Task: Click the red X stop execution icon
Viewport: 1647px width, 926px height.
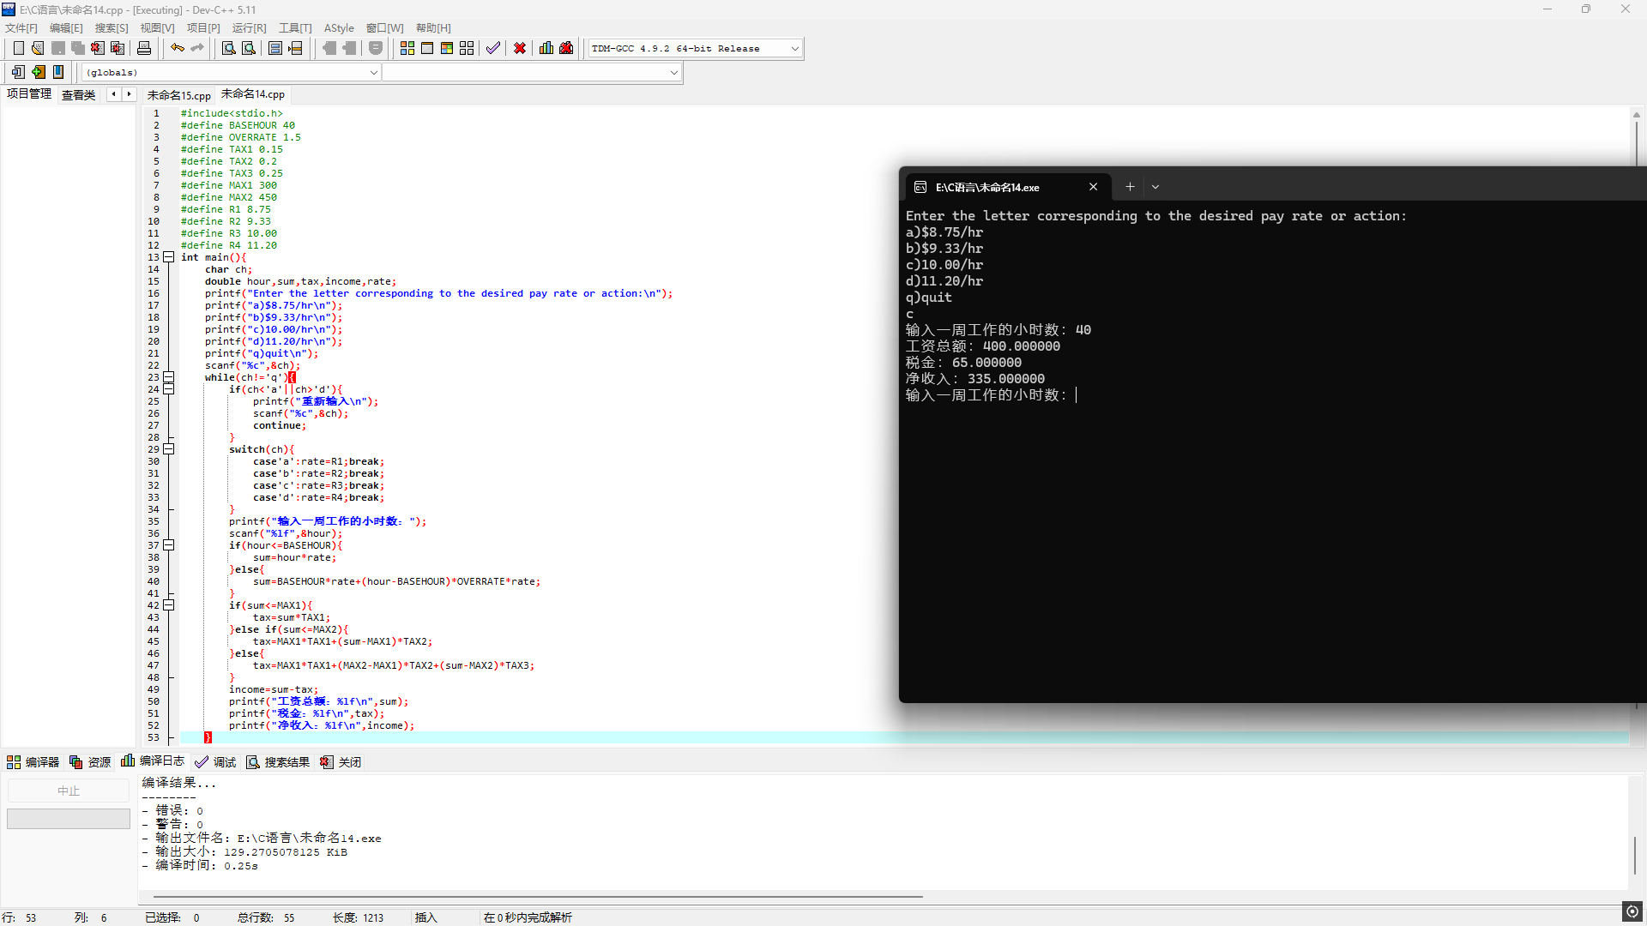Action: (x=520, y=48)
